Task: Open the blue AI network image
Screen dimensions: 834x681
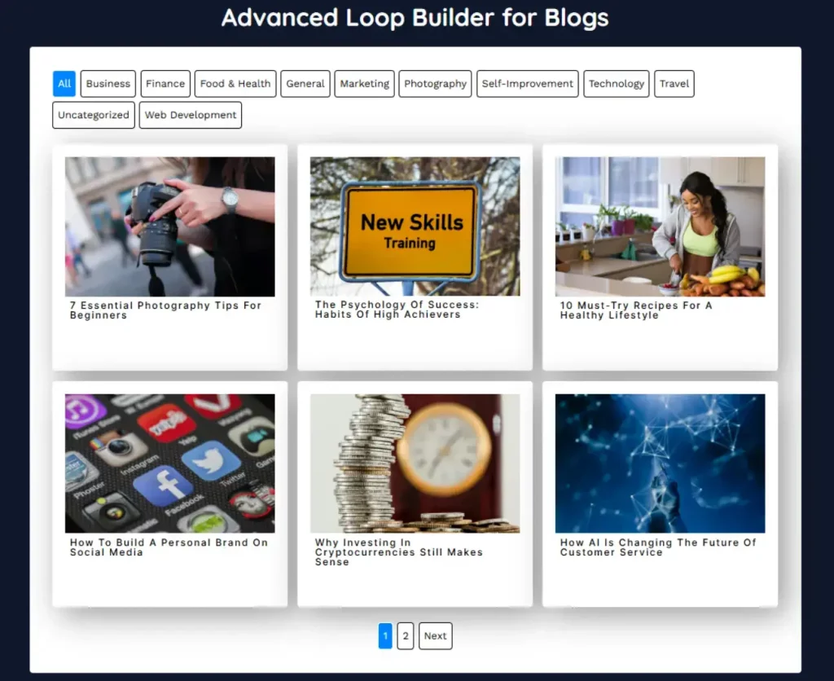Action: (660, 464)
